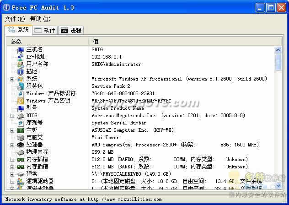Expand the 系统 tree node

tap(12, 79)
